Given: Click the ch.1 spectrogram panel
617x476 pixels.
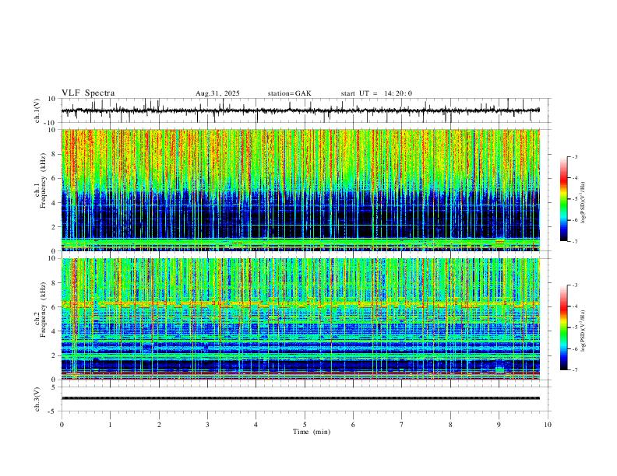Looking at the screenshot, I should [301, 190].
